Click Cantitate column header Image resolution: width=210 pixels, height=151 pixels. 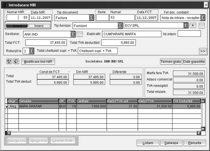[92, 101]
